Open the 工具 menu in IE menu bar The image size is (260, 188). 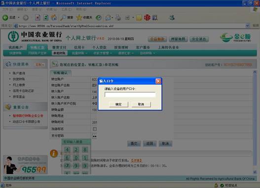(x=67, y=9)
